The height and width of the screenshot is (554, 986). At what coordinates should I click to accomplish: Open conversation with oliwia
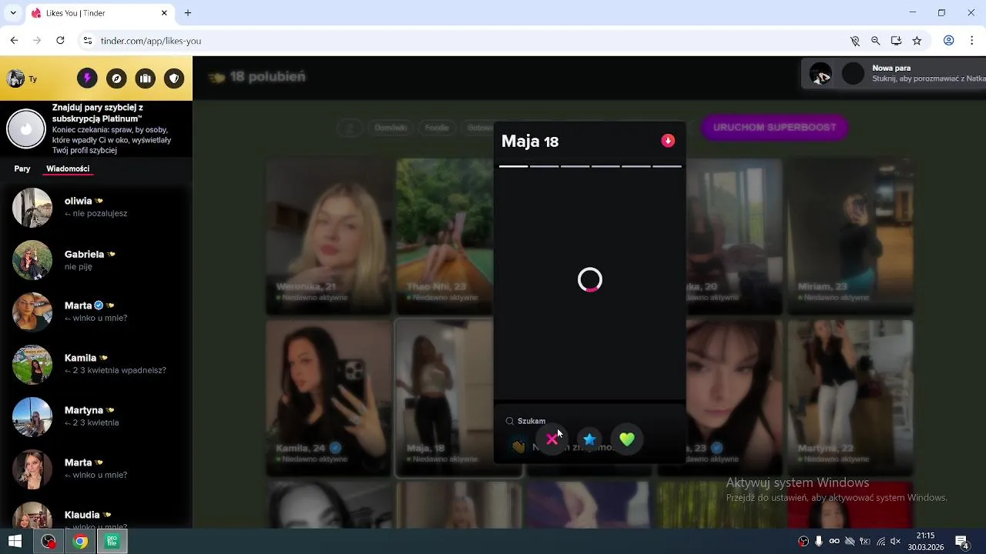[96, 207]
